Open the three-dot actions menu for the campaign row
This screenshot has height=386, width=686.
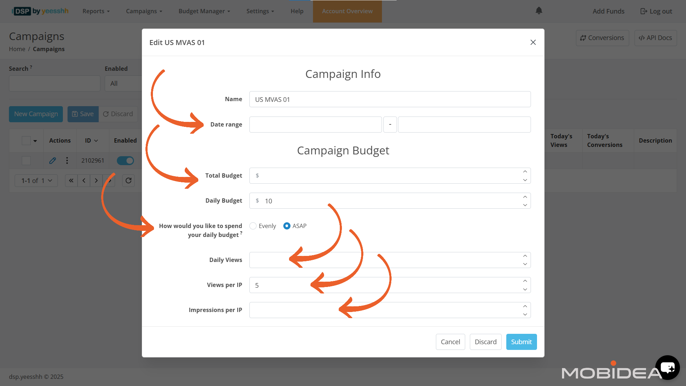pos(67,160)
